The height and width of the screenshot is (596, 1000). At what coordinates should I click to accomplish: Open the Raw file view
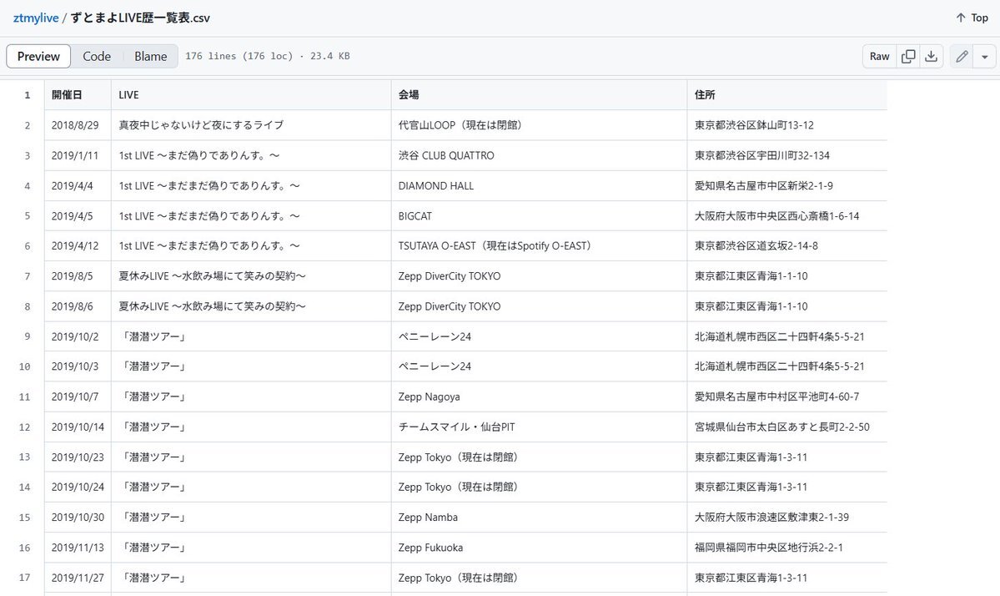tap(879, 56)
